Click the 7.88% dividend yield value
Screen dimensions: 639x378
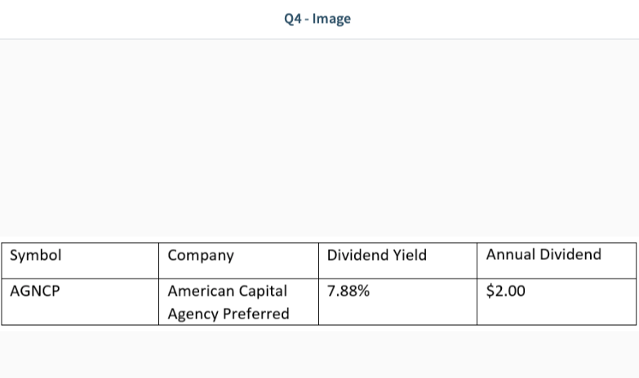pos(348,291)
